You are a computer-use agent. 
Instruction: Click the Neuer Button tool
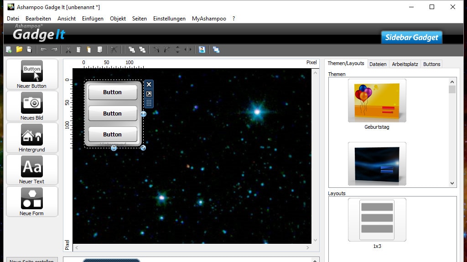pyautogui.click(x=32, y=74)
